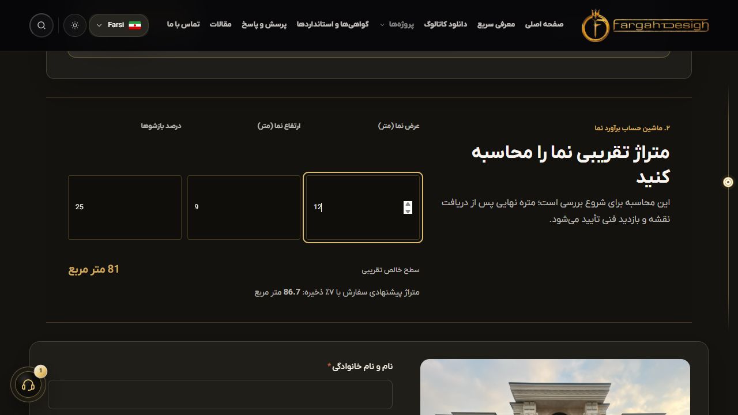Navigate to مقالات page
Screen dimensions: 738x415
pyautogui.click(x=220, y=25)
